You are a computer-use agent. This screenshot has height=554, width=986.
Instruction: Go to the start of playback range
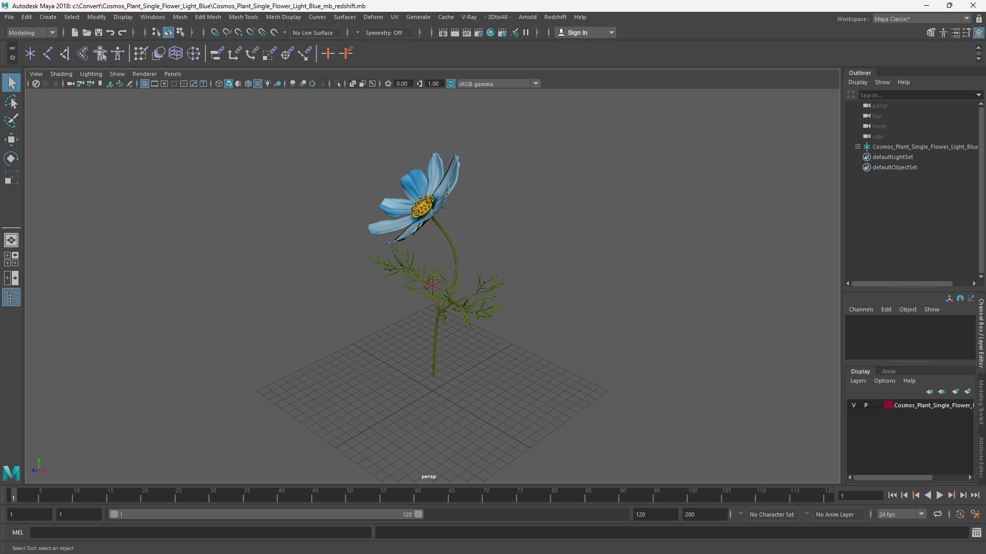point(892,495)
